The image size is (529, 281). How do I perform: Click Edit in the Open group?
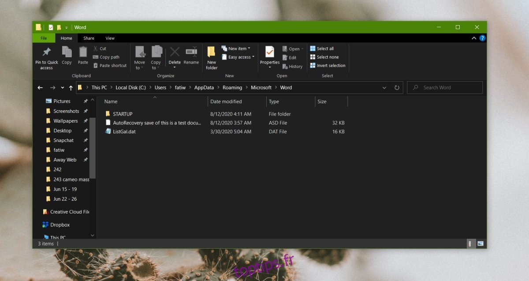(x=289, y=57)
